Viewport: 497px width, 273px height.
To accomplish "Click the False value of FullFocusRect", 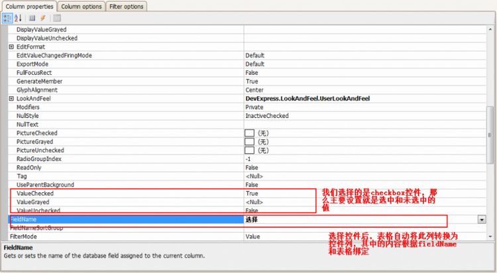I will pos(252,73).
